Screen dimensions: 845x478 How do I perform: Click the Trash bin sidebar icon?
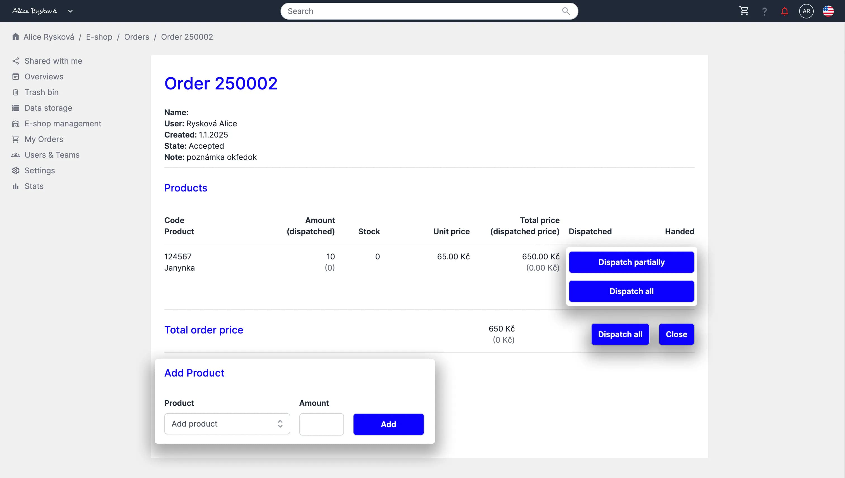tap(15, 92)
